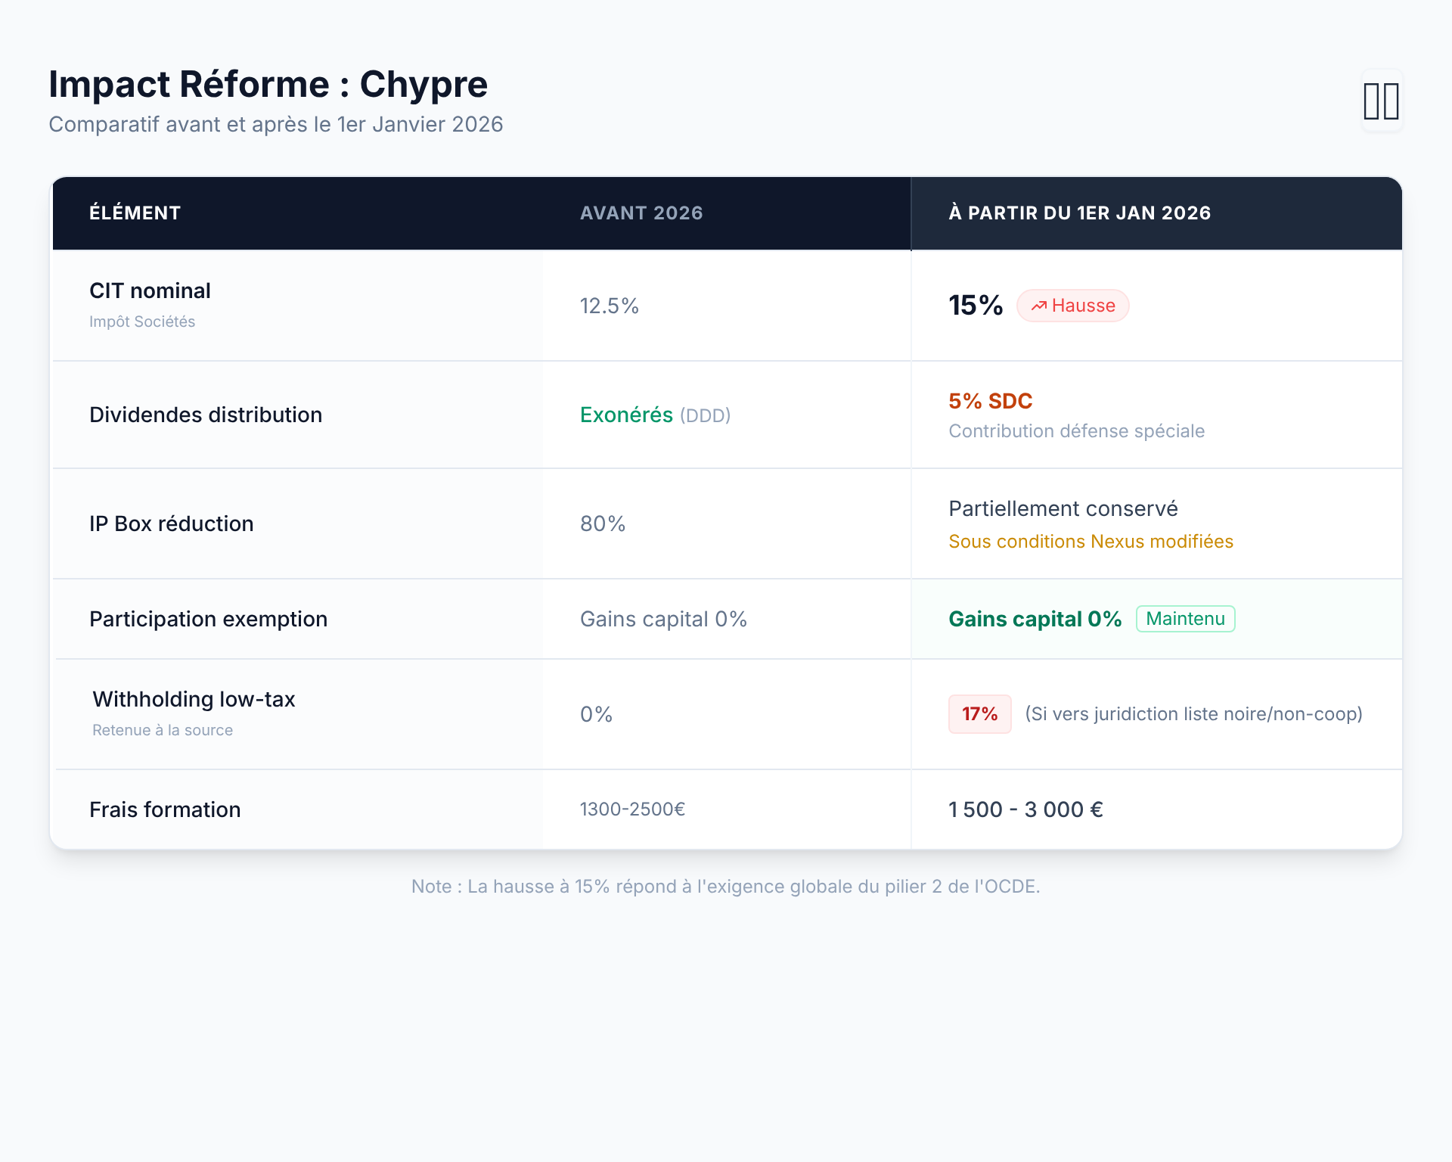Viewport: 1452px width, 1162px height.
Task: Click the CIT nominal row label
Action: coord(150,291)
